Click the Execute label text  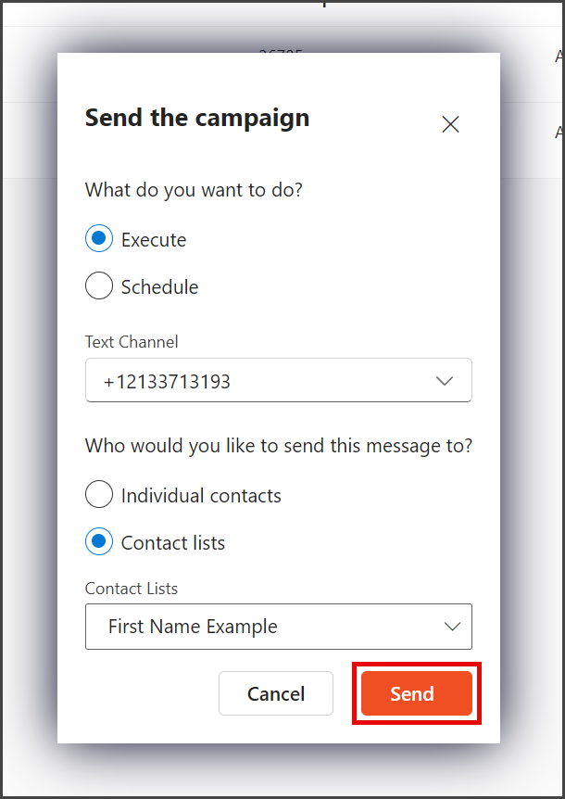pyautogui.click(x=154, y=239)
